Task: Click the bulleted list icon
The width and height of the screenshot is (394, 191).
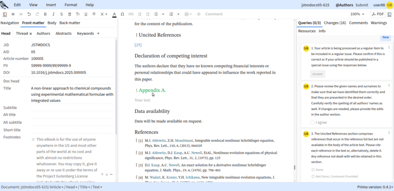Action: click(x=156, y=14)
